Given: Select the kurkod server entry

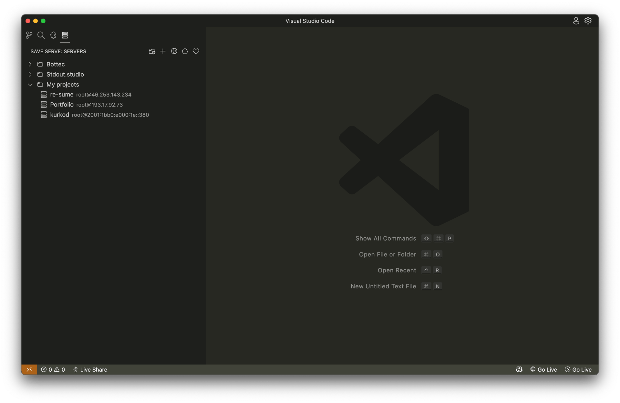Looking at the screenshot, I should [x=60, y=115].
